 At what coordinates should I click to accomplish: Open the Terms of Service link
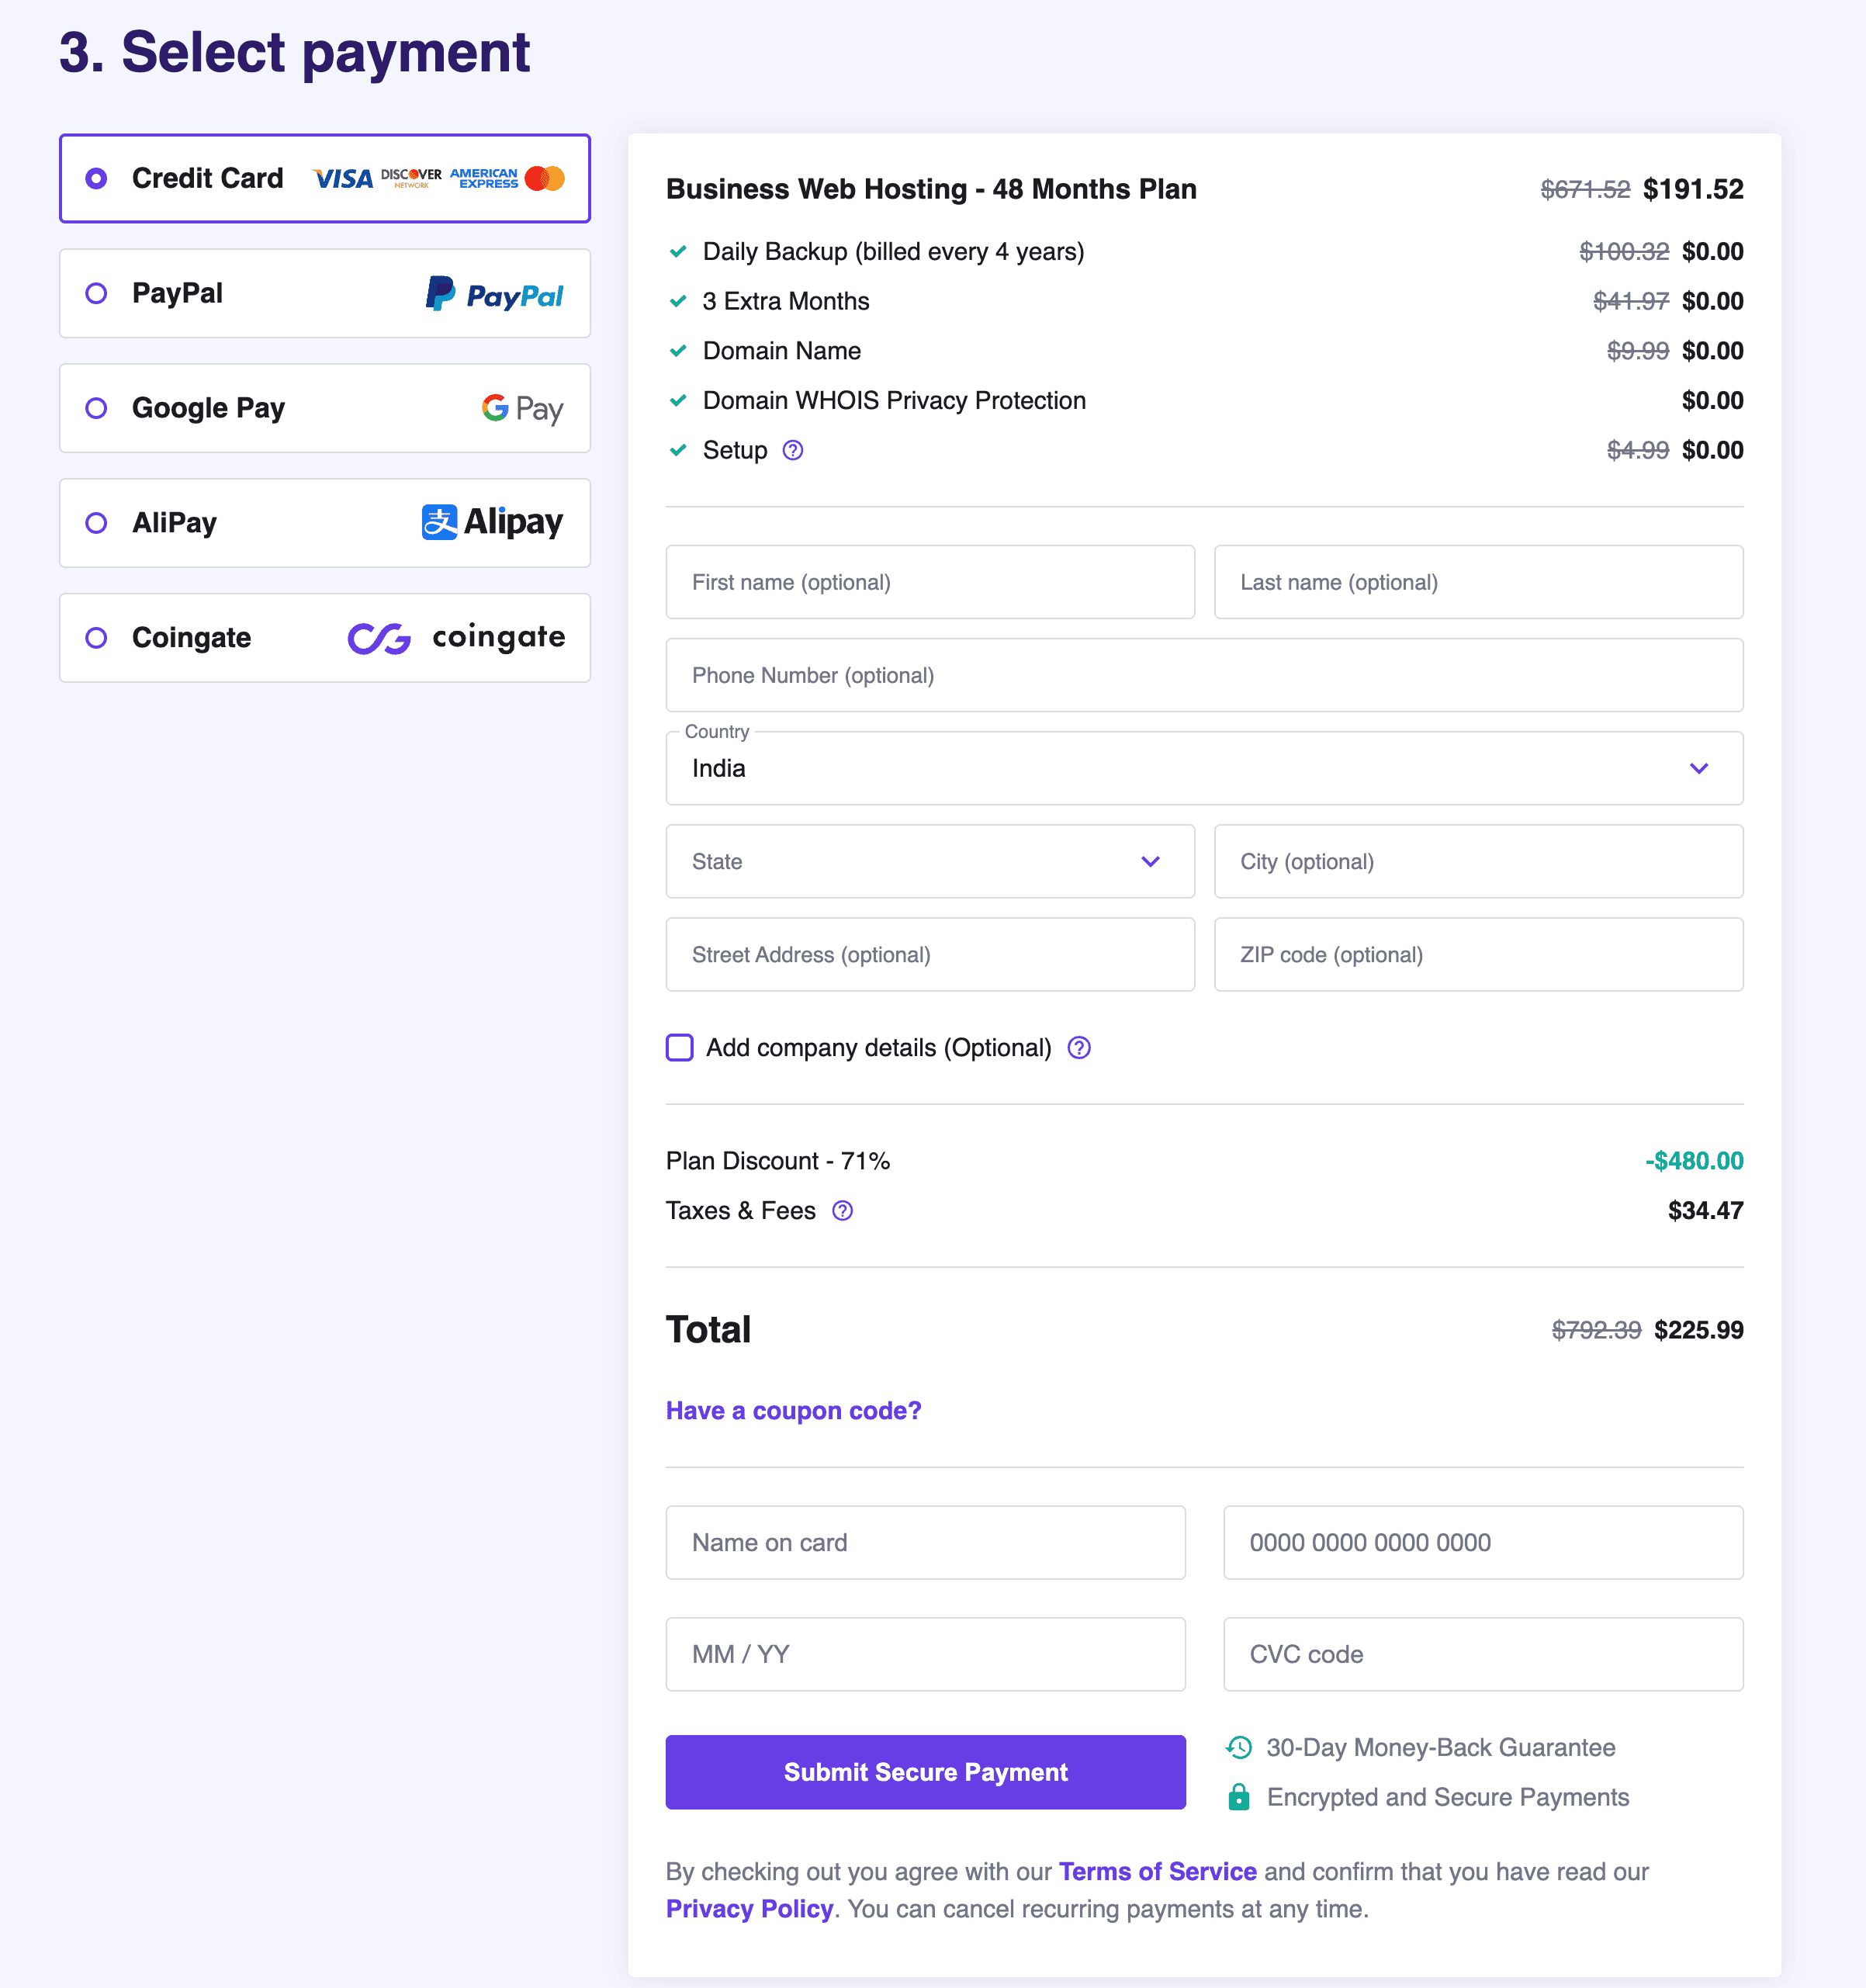point(1157,1872)
